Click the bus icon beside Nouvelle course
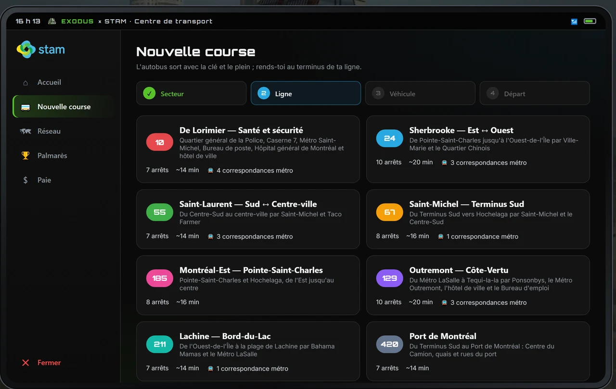Screen dimensions: 616x389 [x=26, y=107]
